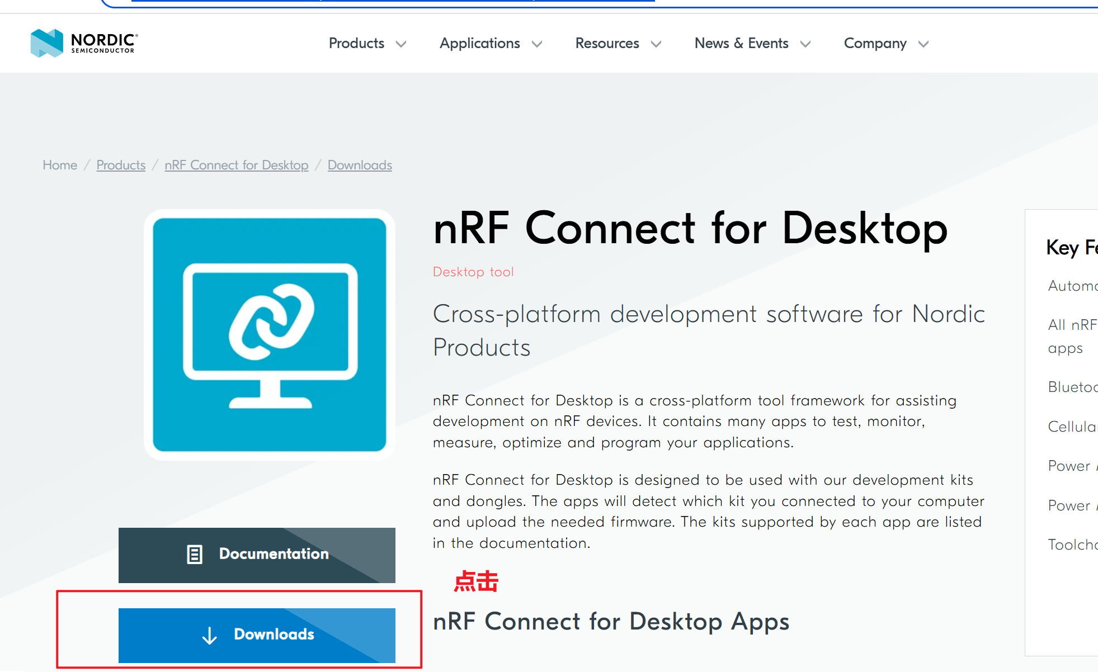Open the Applications menu item
1098x672 pixels.
(x=479, y=43)
